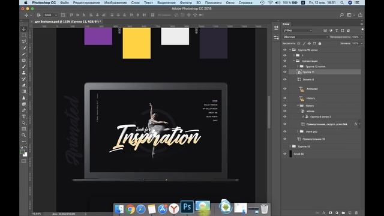
Task: Open Auto-Select Слой dropdown
Action: [50, 15]
